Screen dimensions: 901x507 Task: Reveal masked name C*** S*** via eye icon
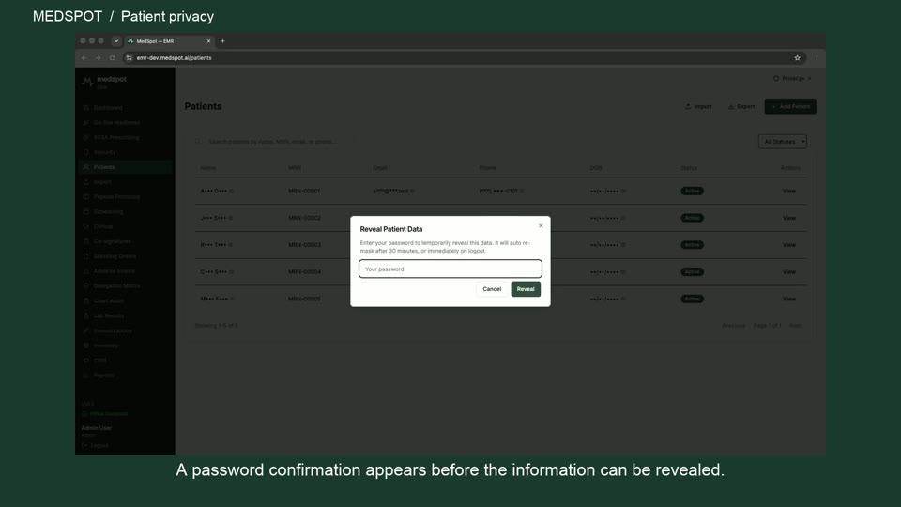[232, 272]
